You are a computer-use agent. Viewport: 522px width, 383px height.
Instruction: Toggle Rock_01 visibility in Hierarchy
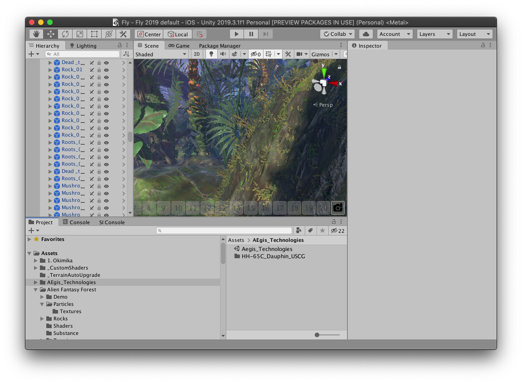[x=106, y=69]
